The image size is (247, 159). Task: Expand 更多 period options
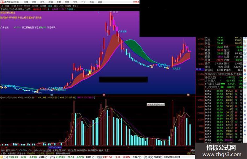[x=75, y=6]
